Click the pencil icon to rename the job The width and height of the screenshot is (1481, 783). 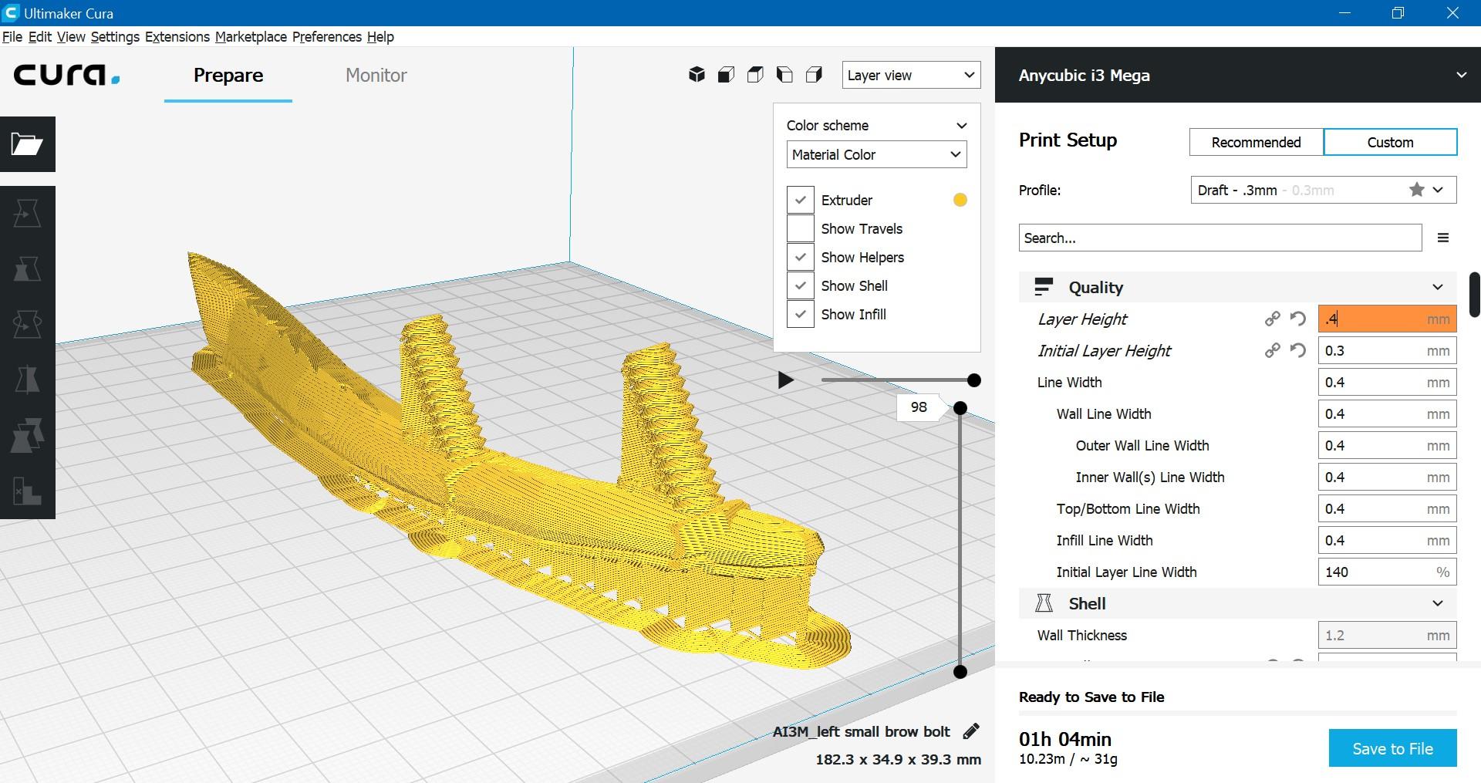click(x=971, y=731)
